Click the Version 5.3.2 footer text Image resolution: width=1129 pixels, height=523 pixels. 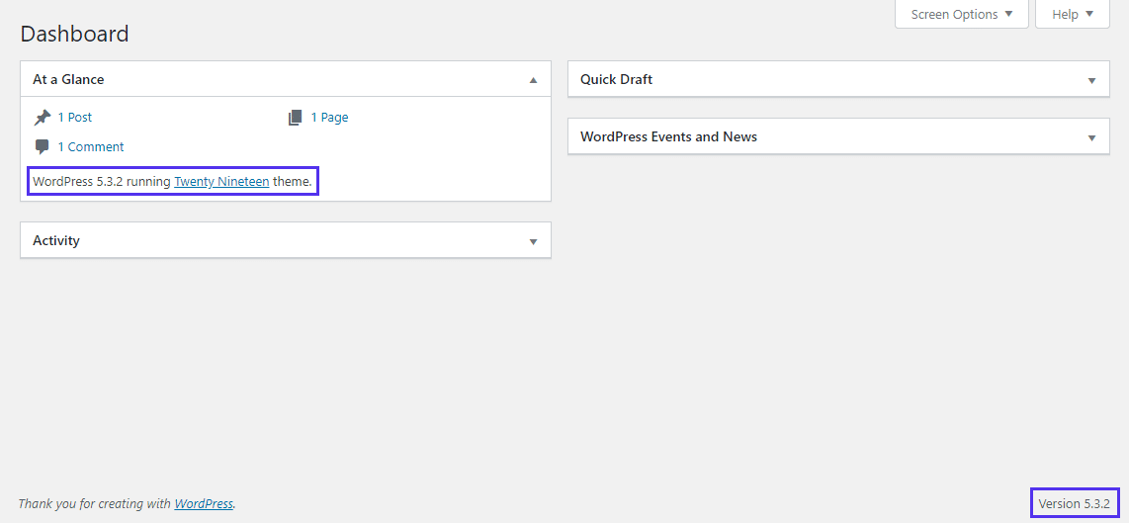(1074, 503)
